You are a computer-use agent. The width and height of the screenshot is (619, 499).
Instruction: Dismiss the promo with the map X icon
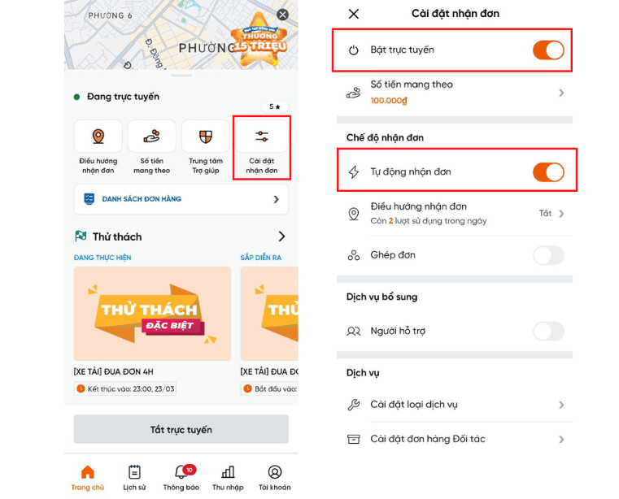[x=282, y=15]
